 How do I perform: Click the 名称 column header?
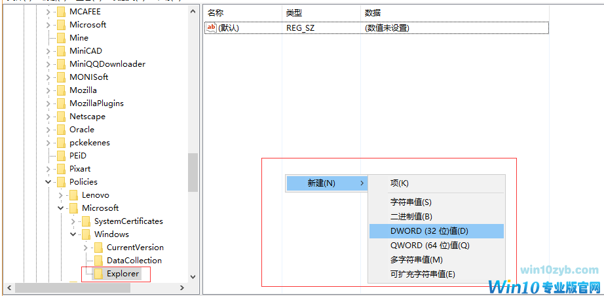click(x=216, y=13)
